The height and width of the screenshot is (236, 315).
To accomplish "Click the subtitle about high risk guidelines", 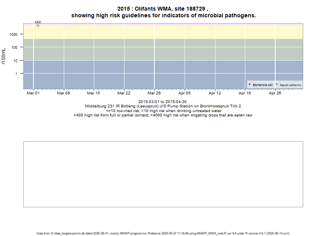I will coord(163,16).
